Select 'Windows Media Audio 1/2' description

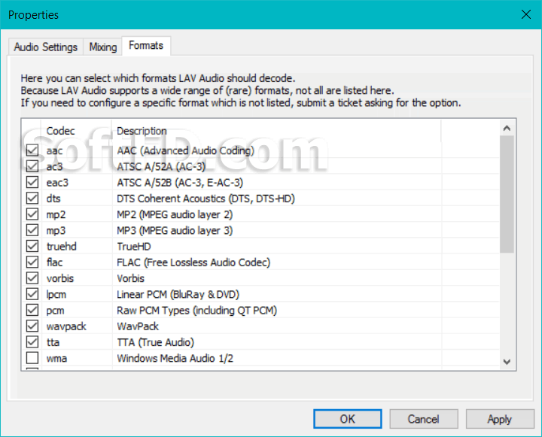[x=175, y=358]
